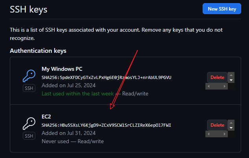Screen dimensions: 249x158
Task: Click scroll down arrow beside first Delete
Action: 231,80
